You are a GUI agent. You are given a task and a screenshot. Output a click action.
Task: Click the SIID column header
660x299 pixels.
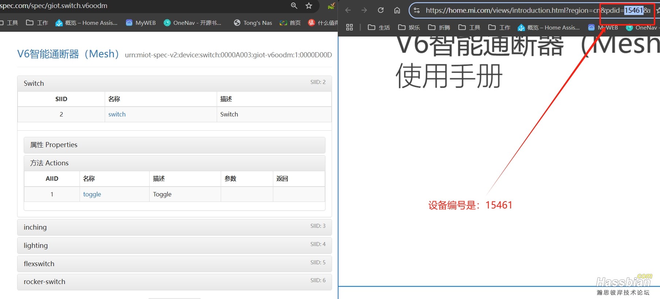(61, 99)
